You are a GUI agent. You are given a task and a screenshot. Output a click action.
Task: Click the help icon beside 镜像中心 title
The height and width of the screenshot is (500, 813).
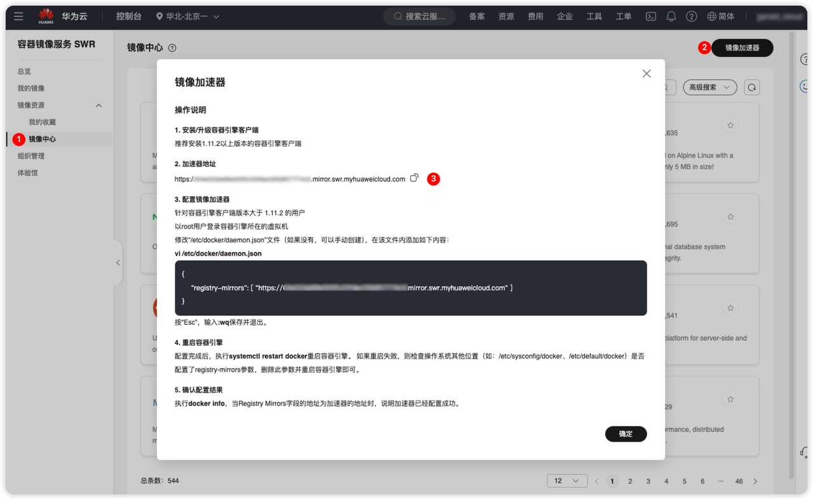point(172,48)
